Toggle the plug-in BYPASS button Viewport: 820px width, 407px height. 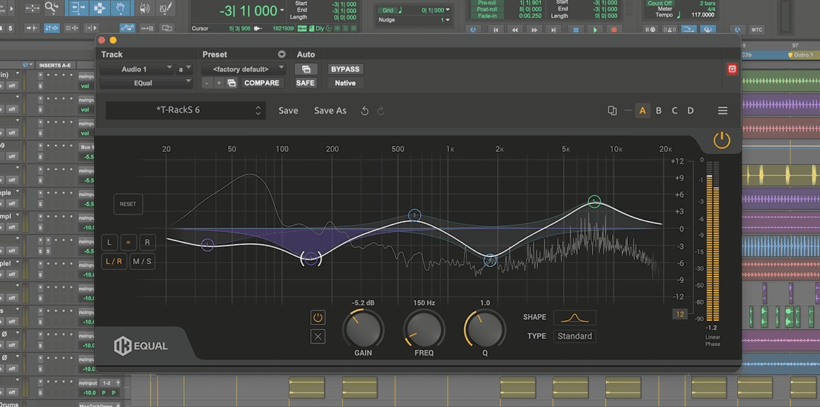tap(345, 69)
